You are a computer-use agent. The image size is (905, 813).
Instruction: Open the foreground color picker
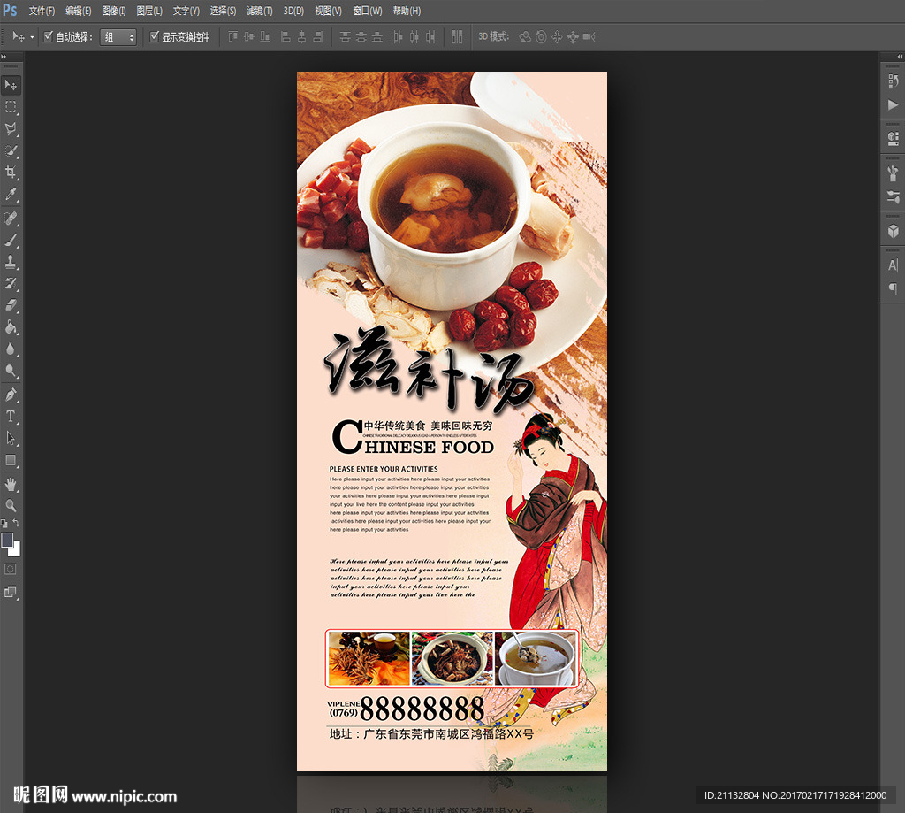[7, 540]
